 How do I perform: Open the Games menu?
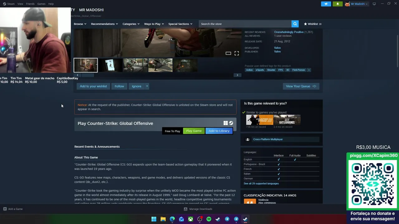coord(41,4)
